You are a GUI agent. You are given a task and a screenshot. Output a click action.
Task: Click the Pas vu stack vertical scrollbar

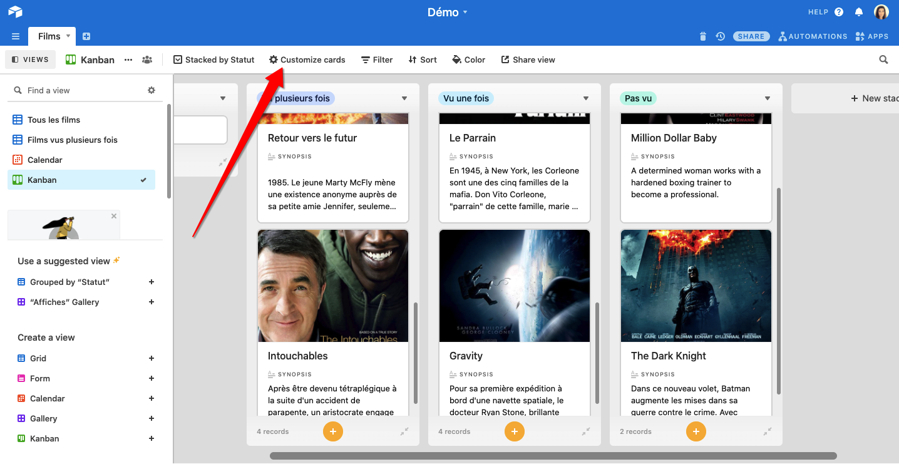pyautogui.click(x=779, y=291)
